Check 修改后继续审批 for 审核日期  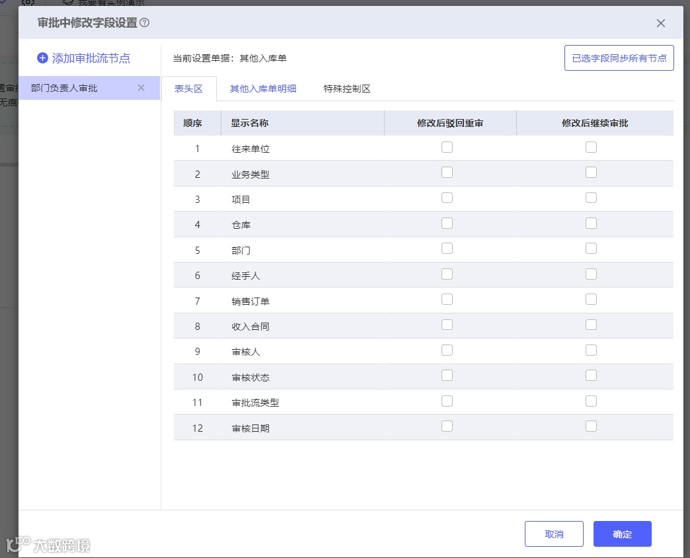(591, 426)
